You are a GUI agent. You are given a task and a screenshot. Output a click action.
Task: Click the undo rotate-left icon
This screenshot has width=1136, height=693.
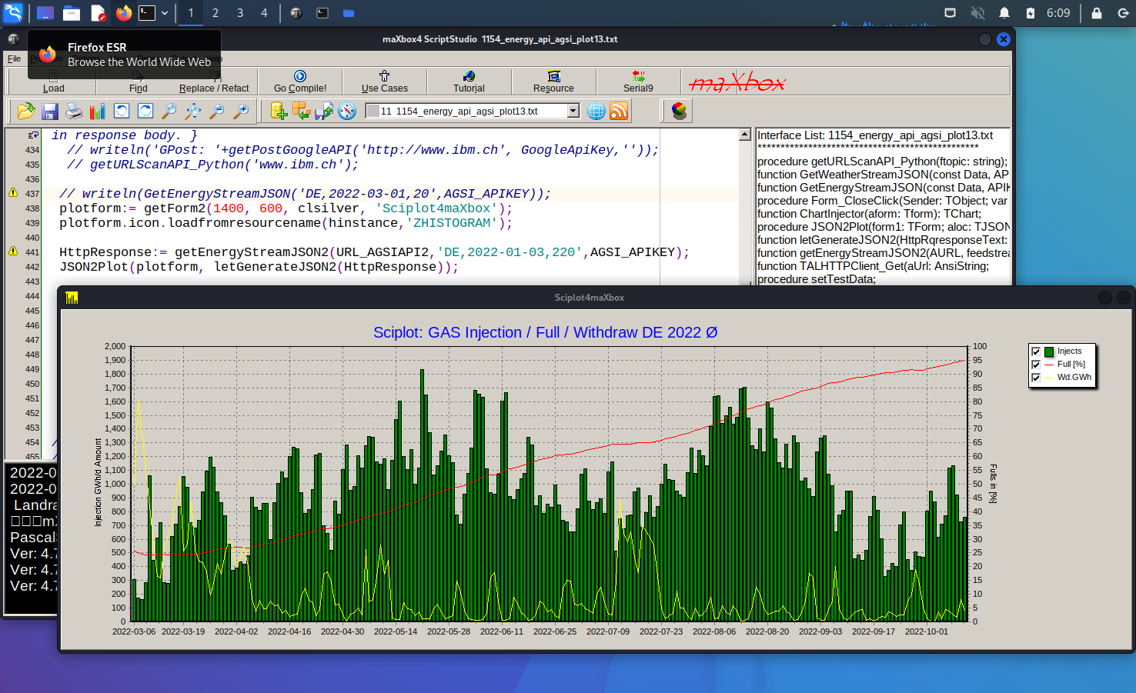click(122, 112)
